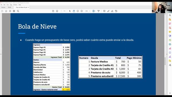
Task: Open Send for Comments sidebar tool
Action: point(170,61)
